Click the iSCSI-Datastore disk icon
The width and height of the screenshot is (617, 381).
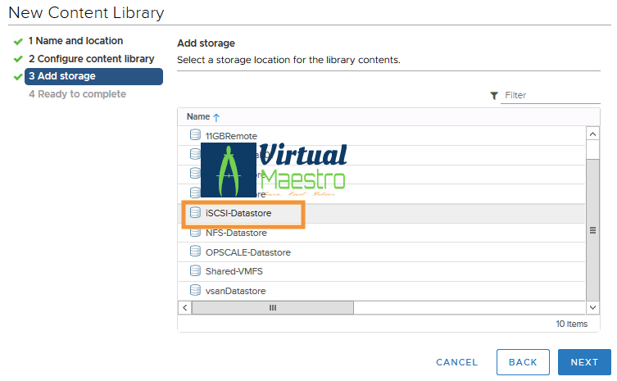tap(195, 212)
